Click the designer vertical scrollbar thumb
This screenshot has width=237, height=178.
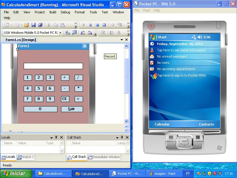[x=126, y=76]
